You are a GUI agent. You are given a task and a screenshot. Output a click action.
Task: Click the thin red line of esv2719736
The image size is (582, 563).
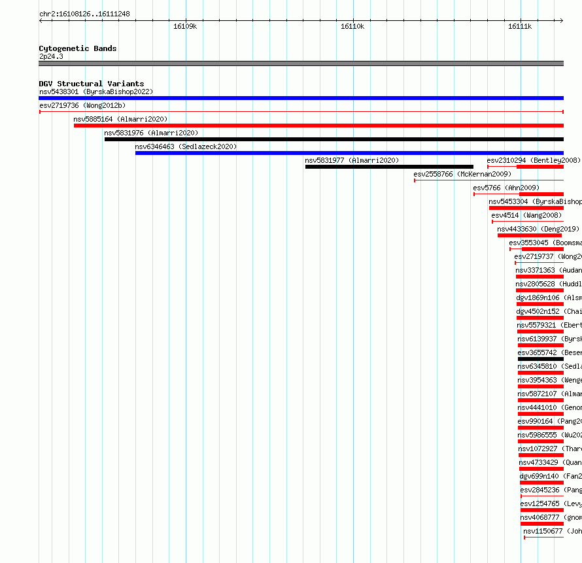[x=301, y=112]
